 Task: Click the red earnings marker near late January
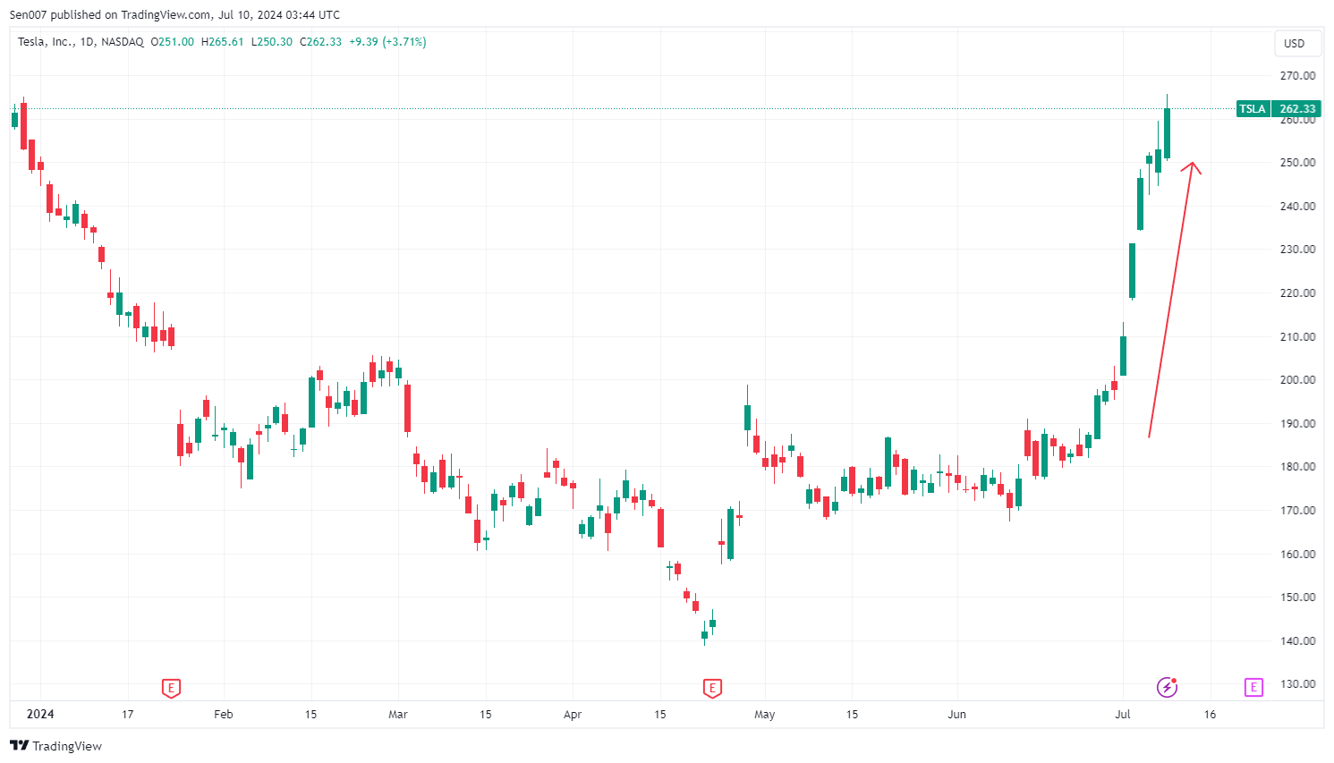tap(171, 688)
